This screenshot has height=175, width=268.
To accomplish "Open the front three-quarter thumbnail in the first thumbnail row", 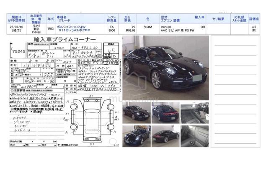I will [137, 113].
